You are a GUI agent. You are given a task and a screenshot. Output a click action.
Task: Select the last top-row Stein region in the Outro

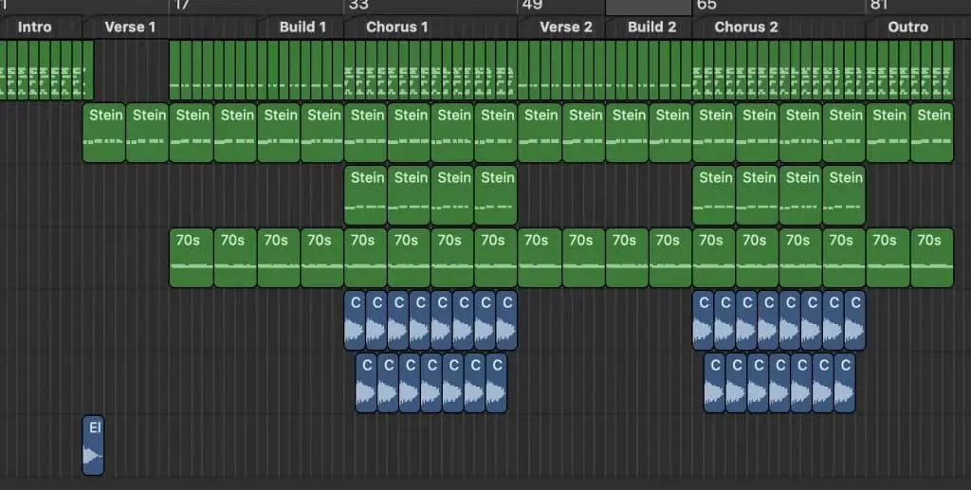(932, 133)
